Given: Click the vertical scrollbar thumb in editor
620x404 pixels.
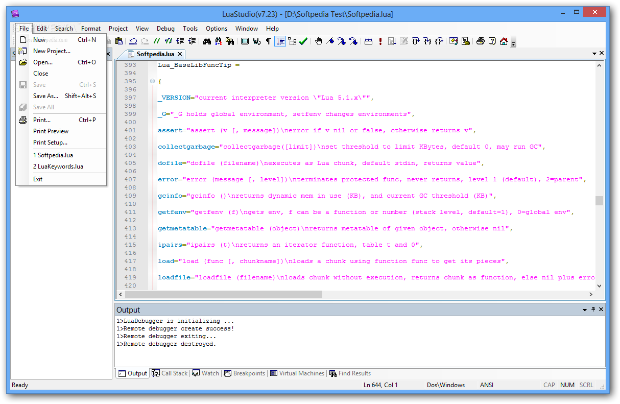Looking at the screenshot, I should click(x=600, y=201).
